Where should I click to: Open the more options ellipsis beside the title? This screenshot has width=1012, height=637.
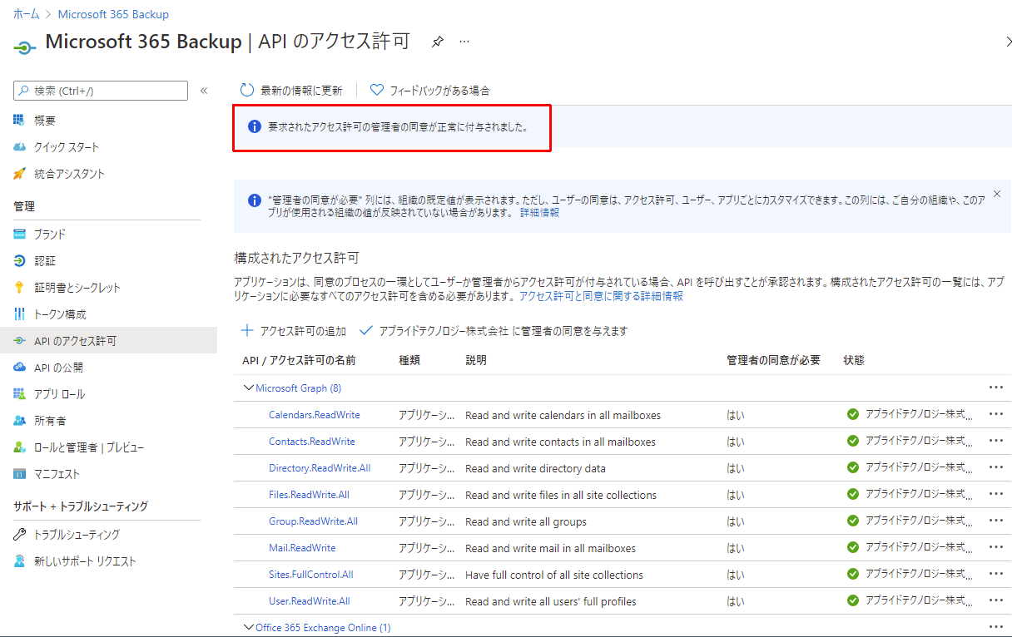pyautogui.click(x=464, y=41)
